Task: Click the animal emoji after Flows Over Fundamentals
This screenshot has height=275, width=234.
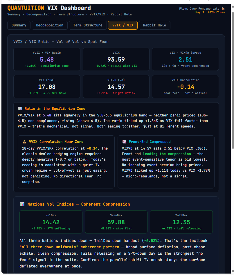Action: (223, 9)
